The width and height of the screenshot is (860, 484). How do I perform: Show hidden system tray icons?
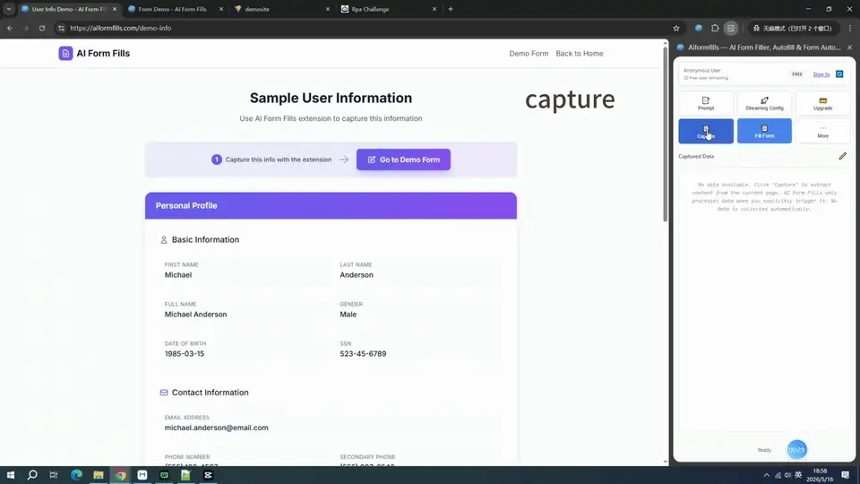click(766, 475)
